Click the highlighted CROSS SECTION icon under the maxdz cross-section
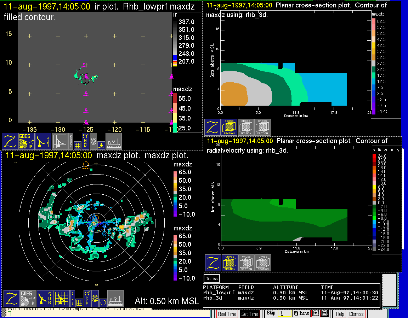This screenshot has width=408, height=318. pos(229,127)
